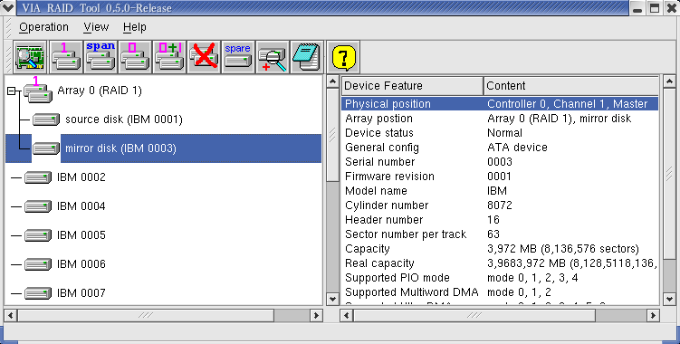Open the window menu arrow in title bar

click(7, 7)
